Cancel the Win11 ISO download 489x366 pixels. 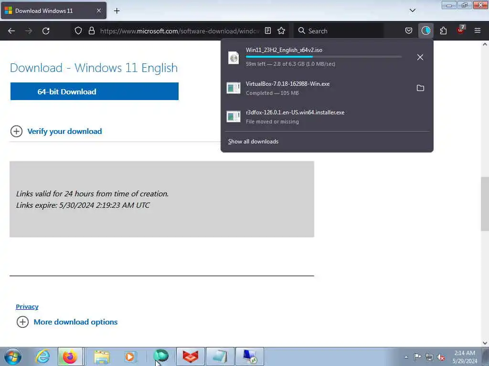pyautogui.click(x=420, y=57)
